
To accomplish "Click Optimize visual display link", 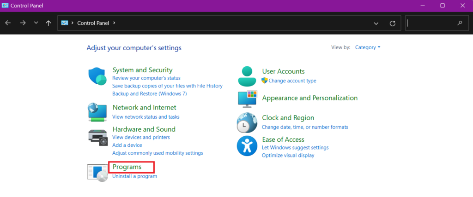I will [x=288, y=156].
